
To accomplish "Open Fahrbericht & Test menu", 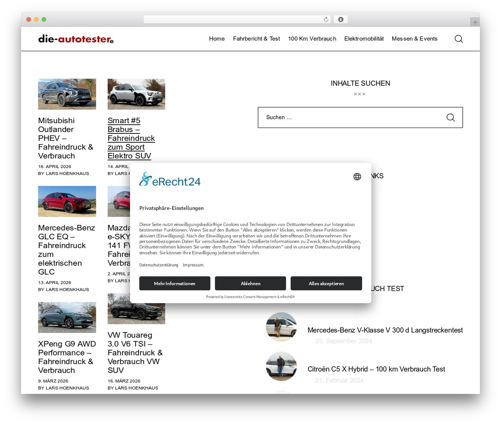I will [x=256, y=39].
